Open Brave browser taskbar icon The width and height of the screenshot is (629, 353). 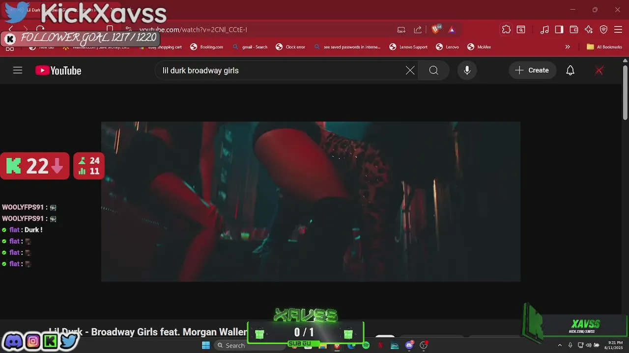(337, 346)
